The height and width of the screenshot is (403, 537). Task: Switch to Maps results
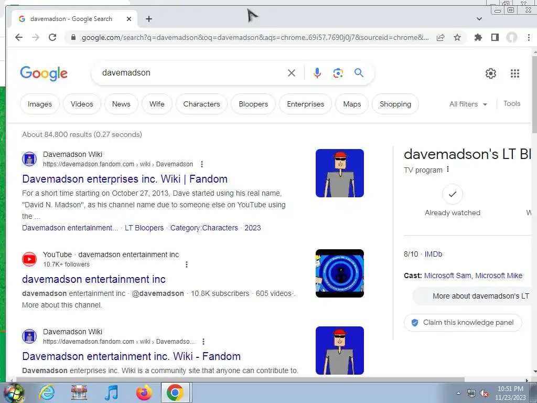pyautogui.click(x=352, y=104)
